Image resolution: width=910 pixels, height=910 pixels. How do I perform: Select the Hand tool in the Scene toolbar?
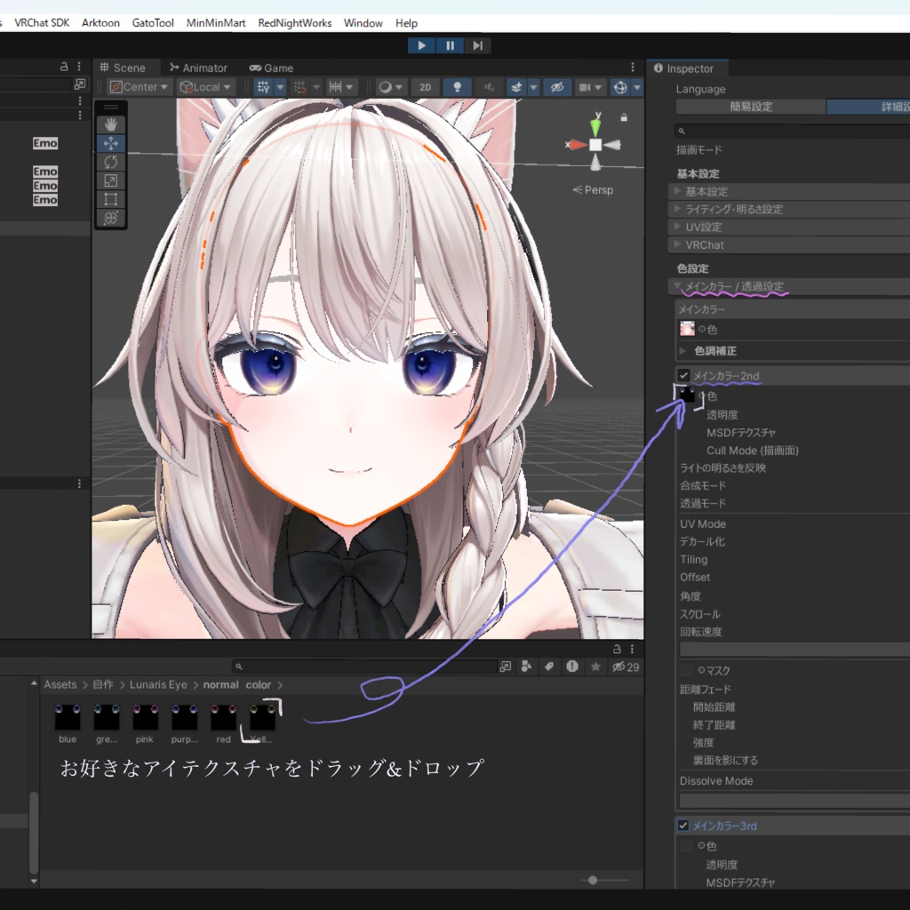[x=110, y=124]
